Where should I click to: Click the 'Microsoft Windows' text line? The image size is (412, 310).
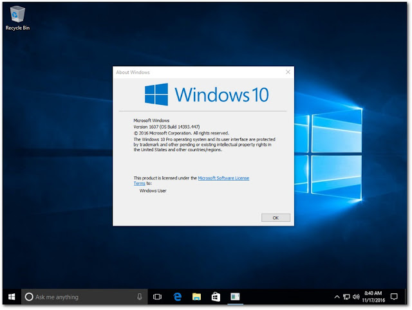click(151, 120)
